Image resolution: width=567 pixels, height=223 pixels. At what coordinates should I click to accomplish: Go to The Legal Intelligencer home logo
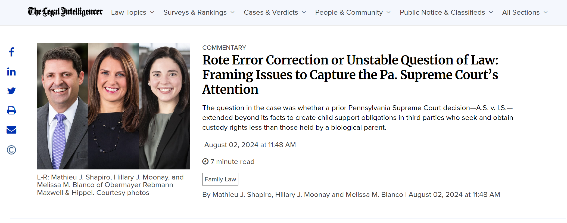[65, 12]
